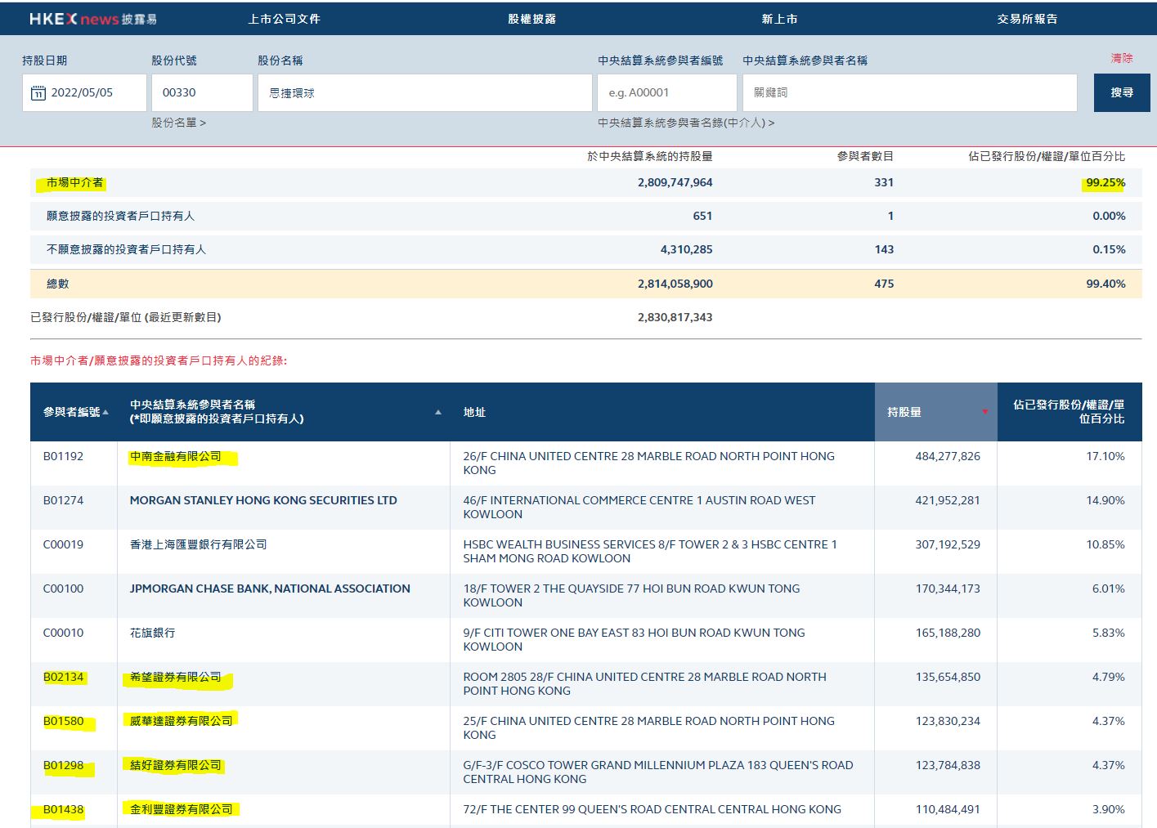This screenshot has height=828, width=1157.
Task: Click participant ID C00010
Action: (x=63, y=633)
